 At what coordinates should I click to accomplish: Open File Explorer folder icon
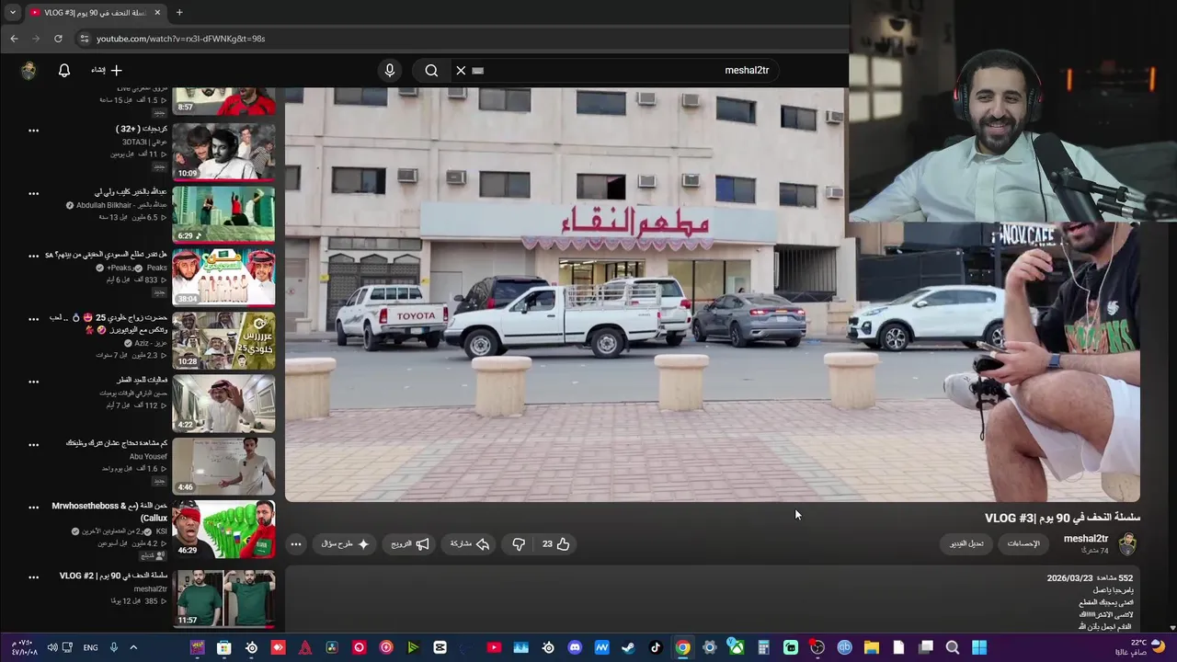871,647
